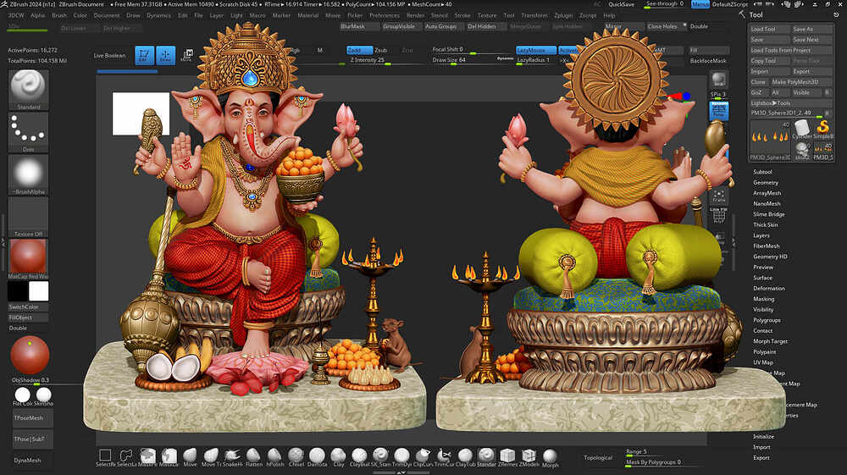Toggle Zsub mode
The height and width of the screenshot is (475, 847).
(x=381, y=50)
